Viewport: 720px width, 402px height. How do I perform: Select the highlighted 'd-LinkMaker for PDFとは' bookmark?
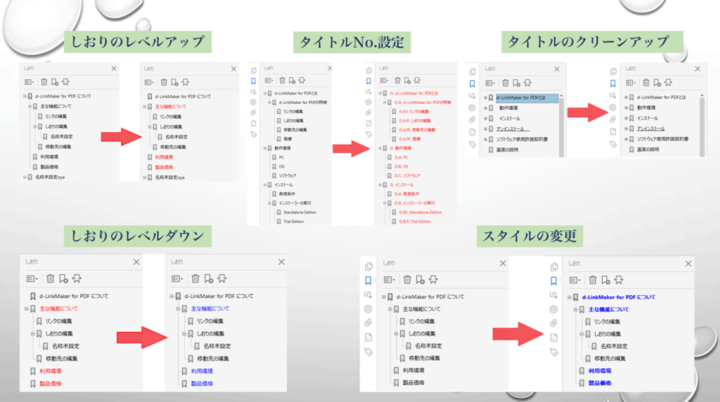click(527, 98)
